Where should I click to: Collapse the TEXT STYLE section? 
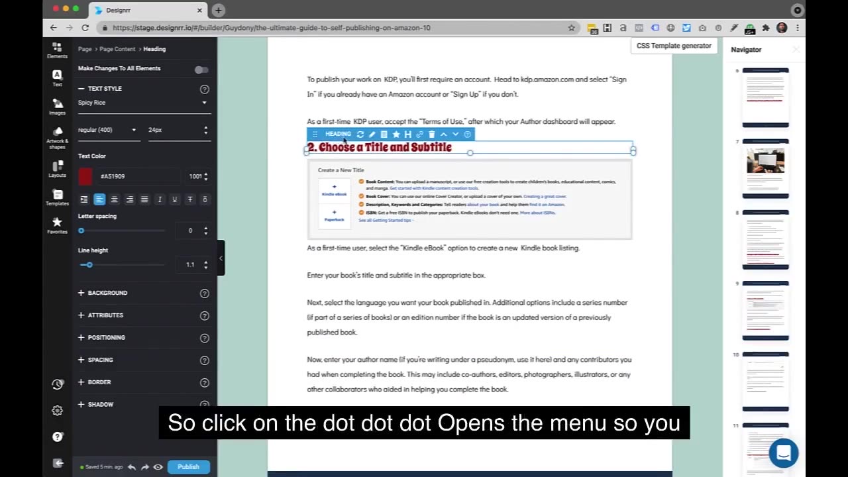coord(100,89)
